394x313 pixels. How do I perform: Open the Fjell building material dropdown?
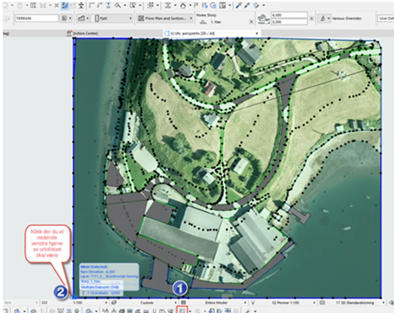(111, 19)
